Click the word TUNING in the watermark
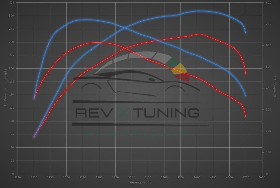The image size is (280, 188). point(168,113)
